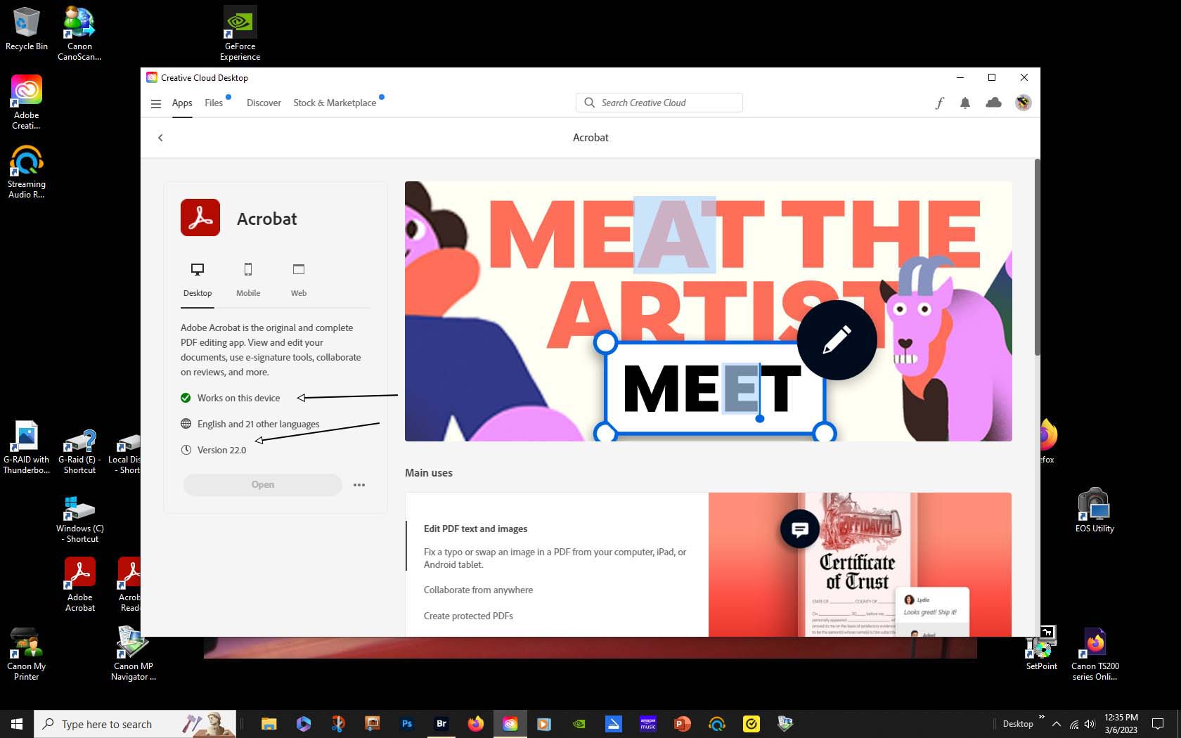Image resolution: width=1181 pixels, height=738 pixels.
Task: Click the Certificate of Trust preview image
Action: point(860,564)
